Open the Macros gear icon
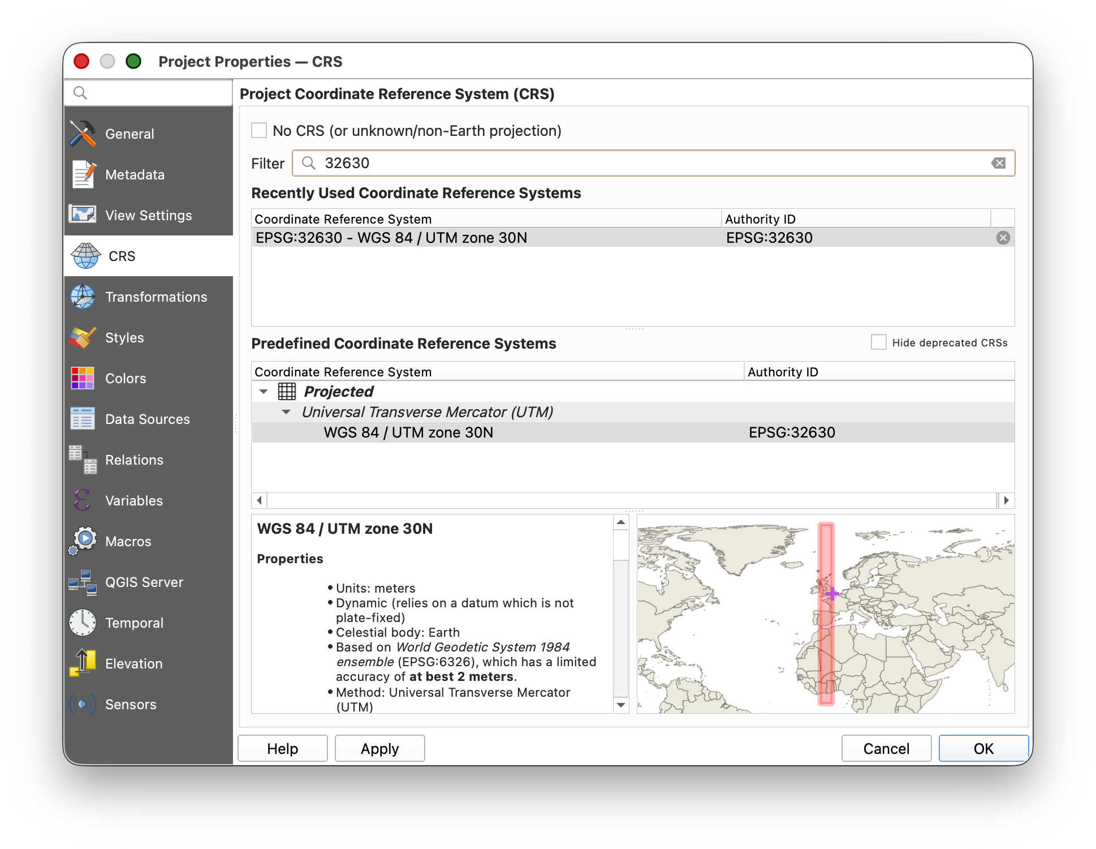 [x=83, y=542]
